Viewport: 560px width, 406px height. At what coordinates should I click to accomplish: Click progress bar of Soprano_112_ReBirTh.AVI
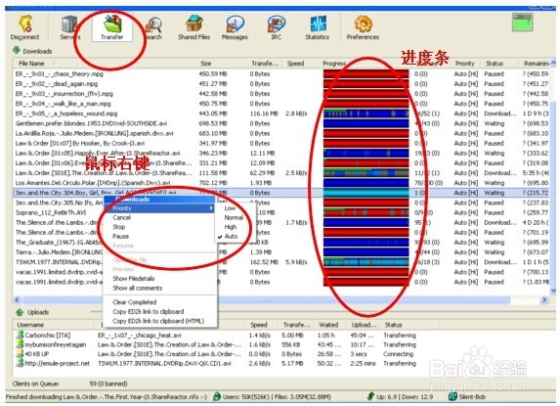[366, 212]
